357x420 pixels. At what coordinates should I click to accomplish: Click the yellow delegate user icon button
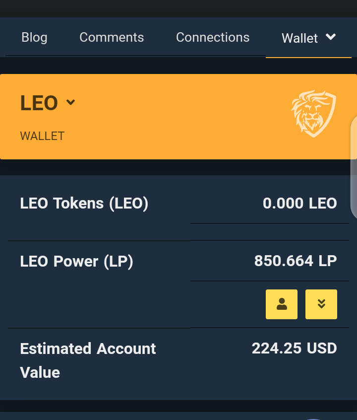(x=282, y=304)
